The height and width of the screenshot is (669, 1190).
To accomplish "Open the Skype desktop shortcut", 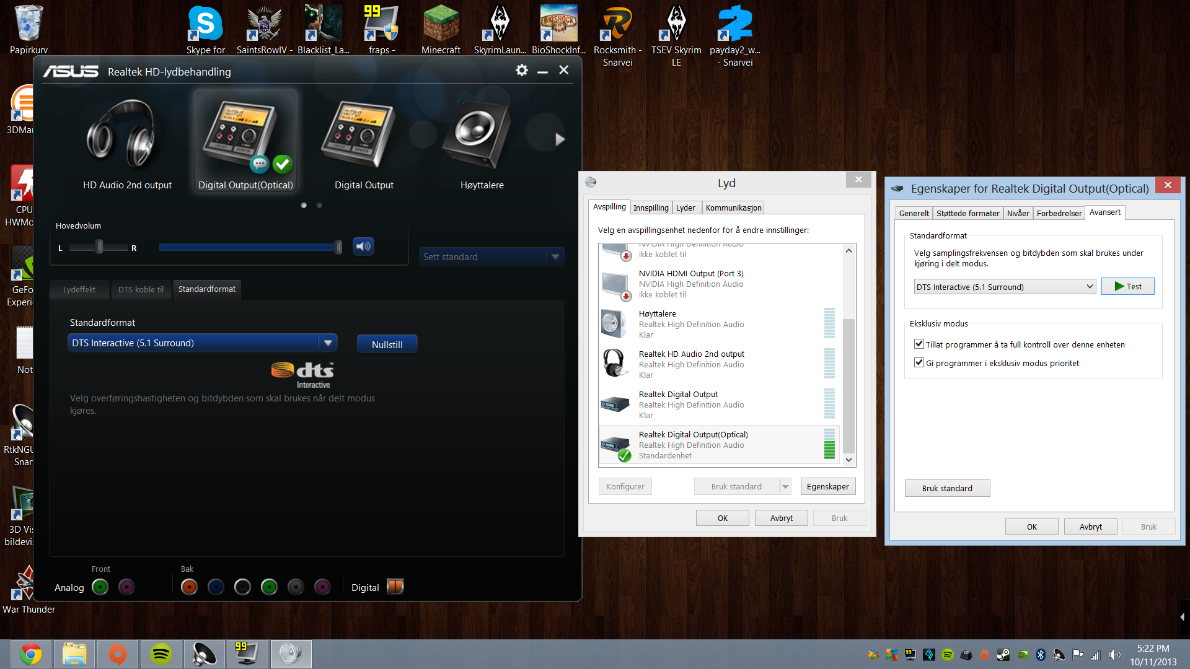I will pos(205,30).
